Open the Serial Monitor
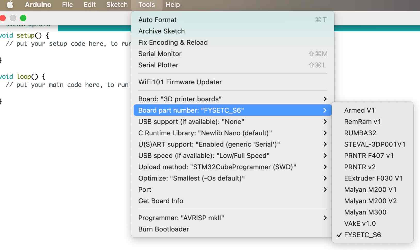 click(x=233, y=54)
